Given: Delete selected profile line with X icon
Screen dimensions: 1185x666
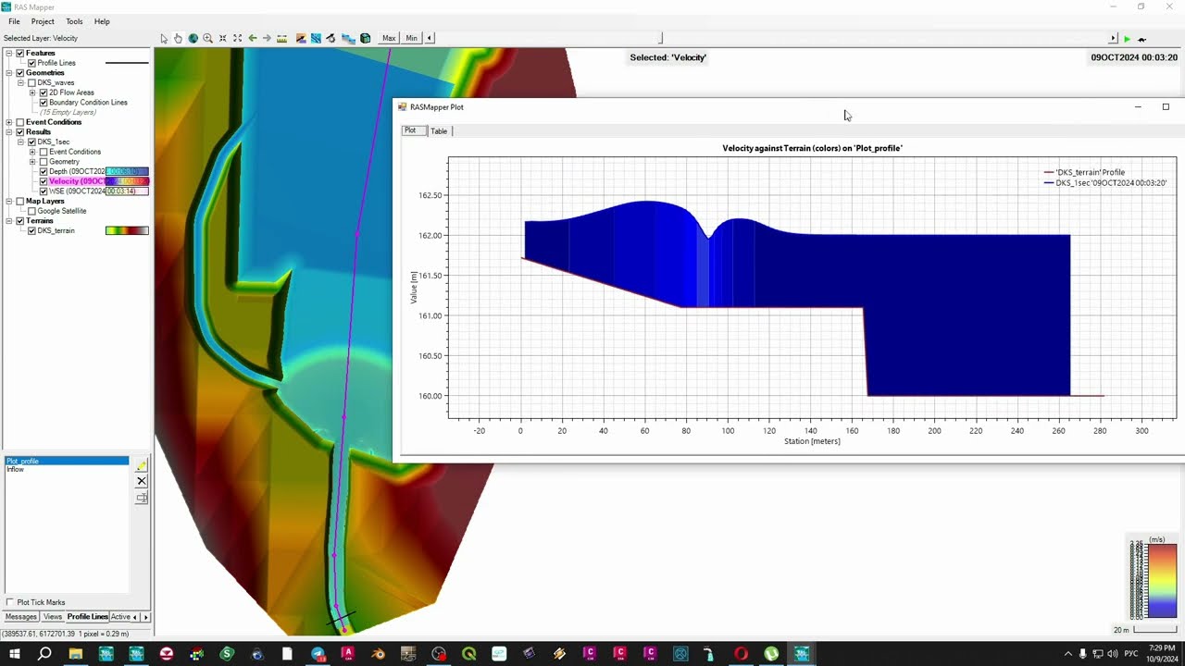Looking at the screenshot, I should click(x=142, y=481).
